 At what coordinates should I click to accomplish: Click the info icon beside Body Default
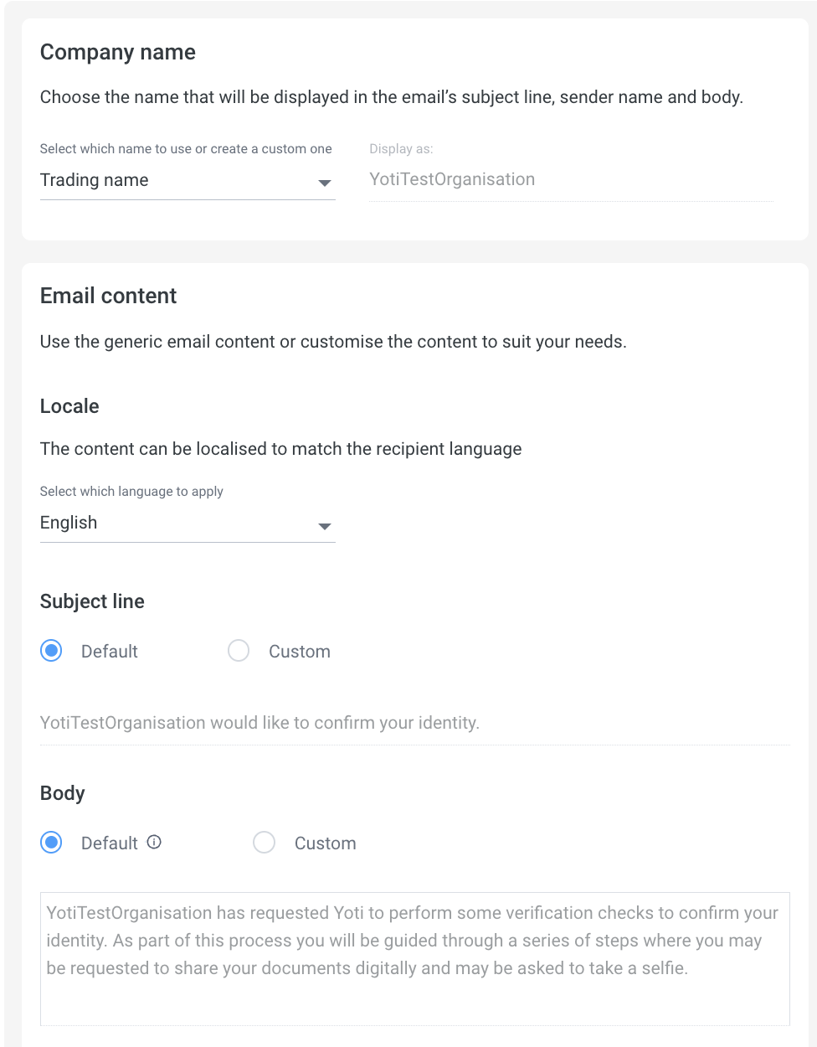154,843
